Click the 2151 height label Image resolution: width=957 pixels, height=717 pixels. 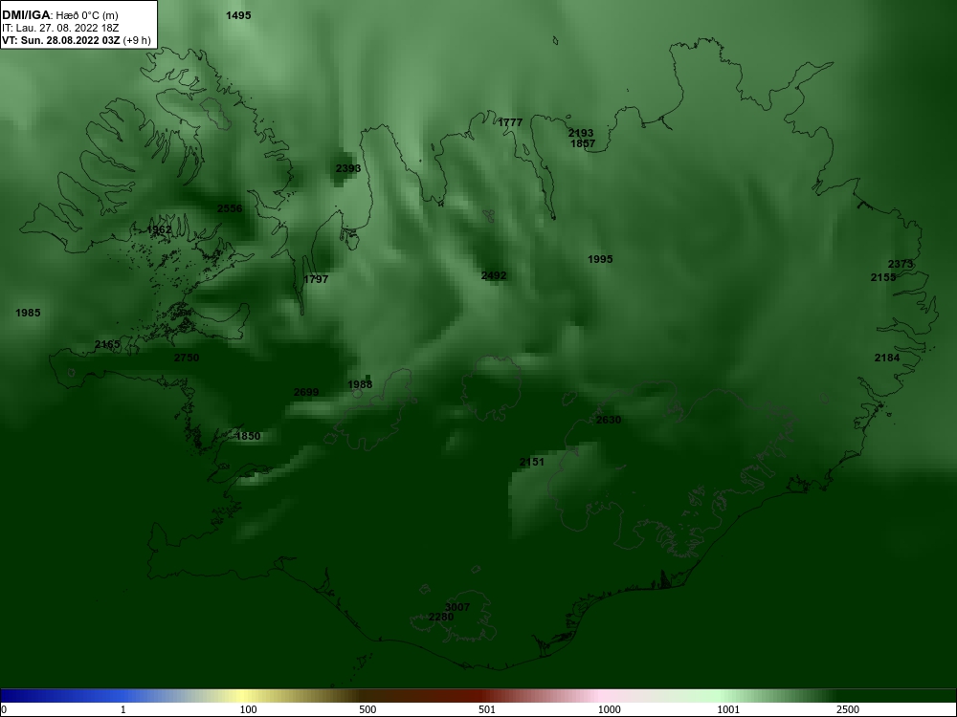[531, 462]
